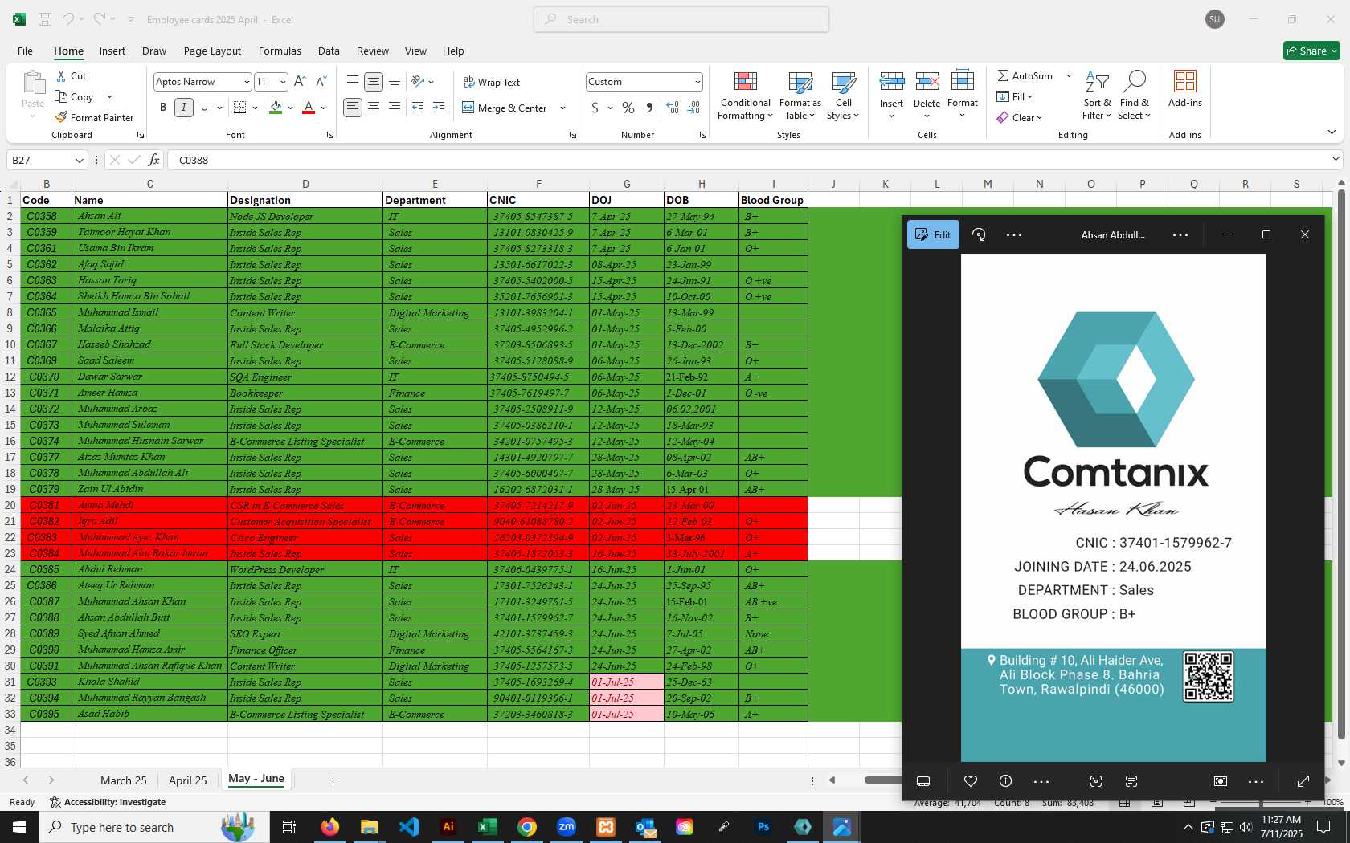Viewport: 1350px width, 843px height.
Task: Switch to April 25 sheet
Action: point(188,780)
